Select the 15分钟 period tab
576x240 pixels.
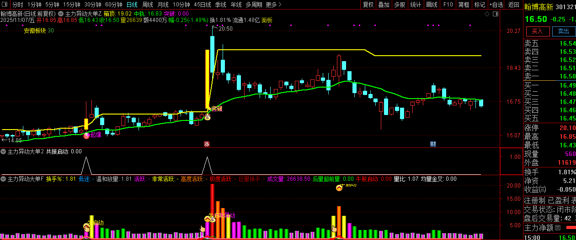(72, 5)
